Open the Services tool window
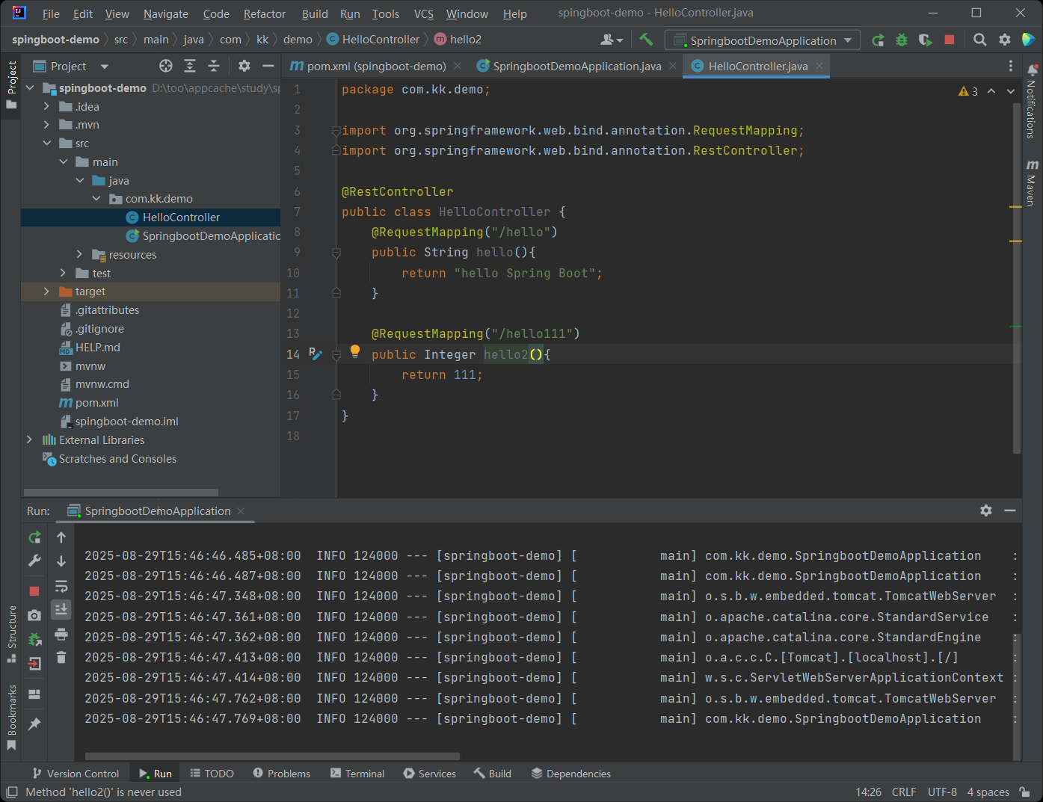Screen dimensions: 1043x802 (x=430, y=774)
